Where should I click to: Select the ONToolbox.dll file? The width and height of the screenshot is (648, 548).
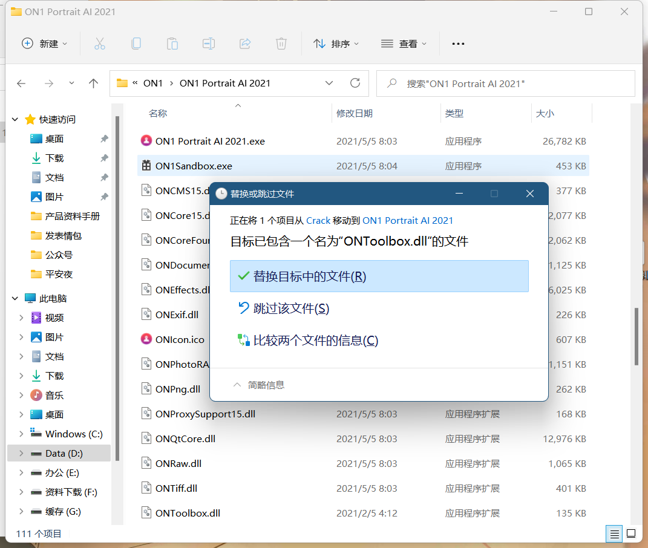(363, 513)
